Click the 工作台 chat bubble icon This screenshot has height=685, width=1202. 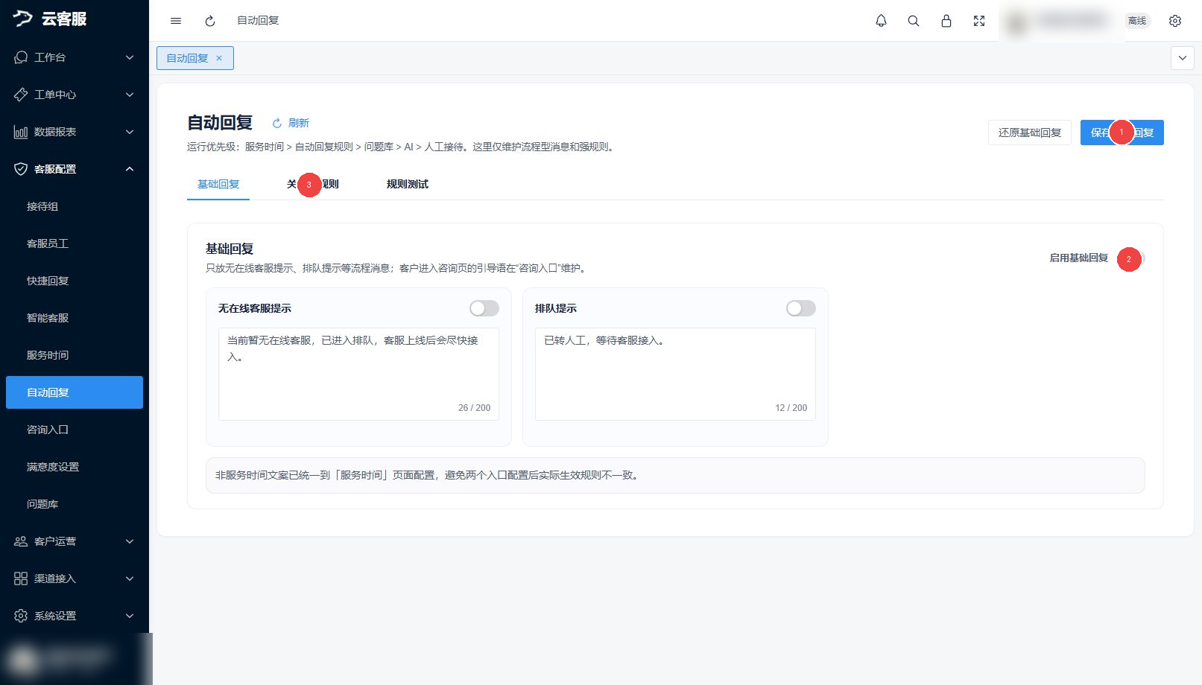(21, 57)
